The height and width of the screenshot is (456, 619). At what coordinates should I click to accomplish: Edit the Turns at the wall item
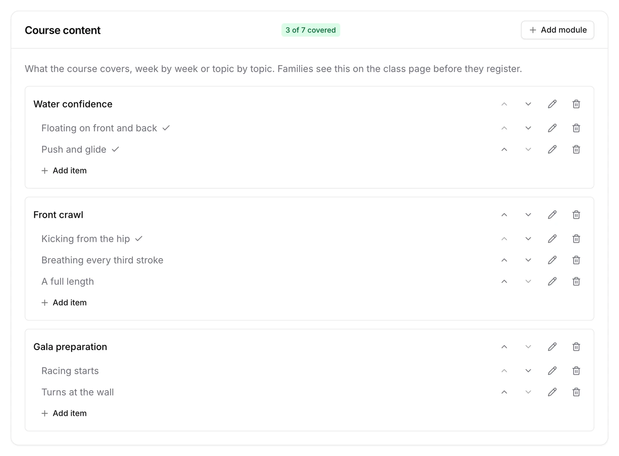(x=552, y=392)
